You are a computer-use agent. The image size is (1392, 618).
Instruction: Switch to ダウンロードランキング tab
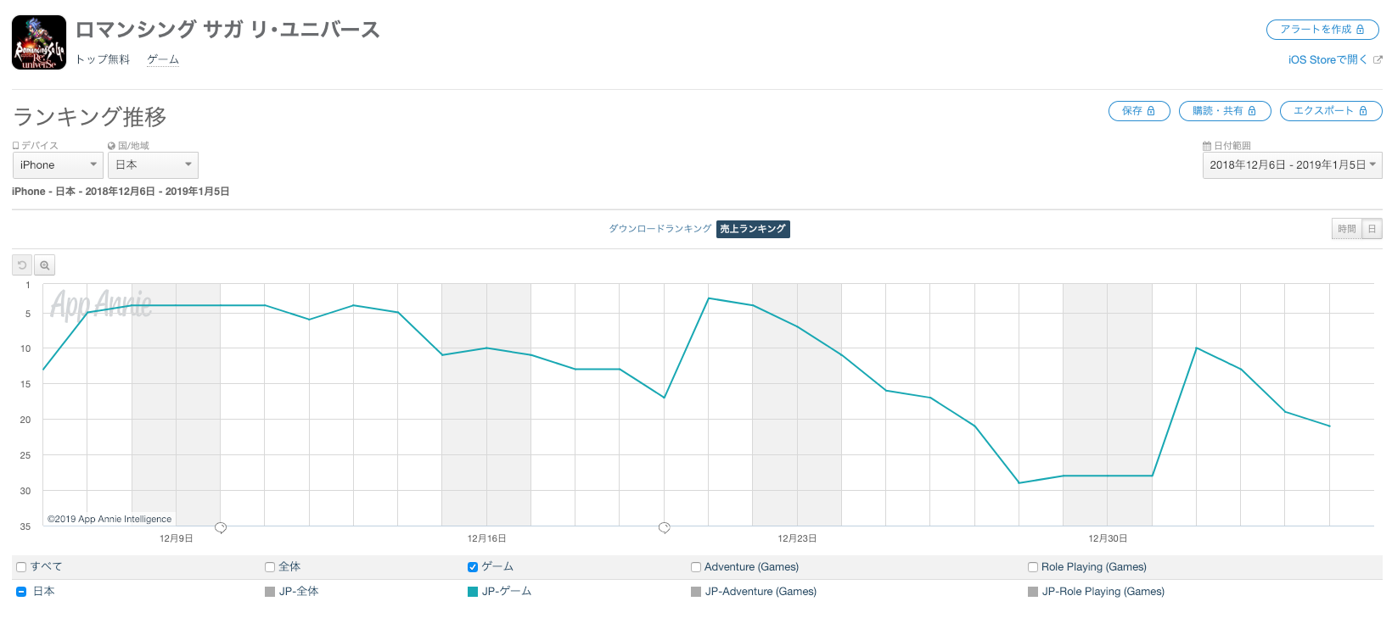tap(660, 229)
